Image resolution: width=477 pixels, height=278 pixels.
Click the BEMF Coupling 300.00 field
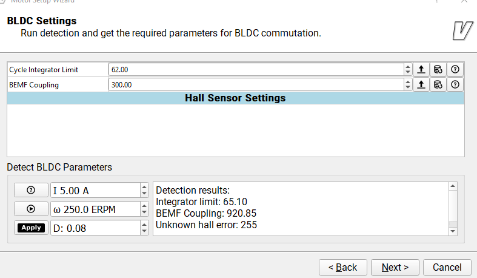256,84
